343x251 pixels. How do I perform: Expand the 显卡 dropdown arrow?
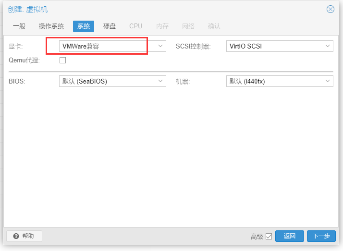160,46
